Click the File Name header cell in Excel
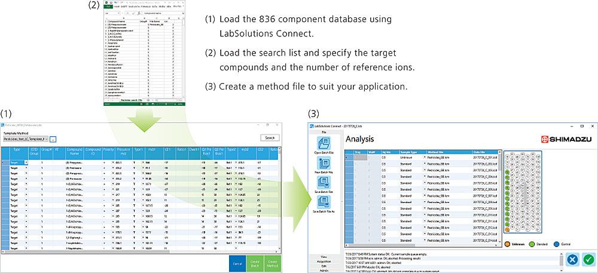 (155, 22)
